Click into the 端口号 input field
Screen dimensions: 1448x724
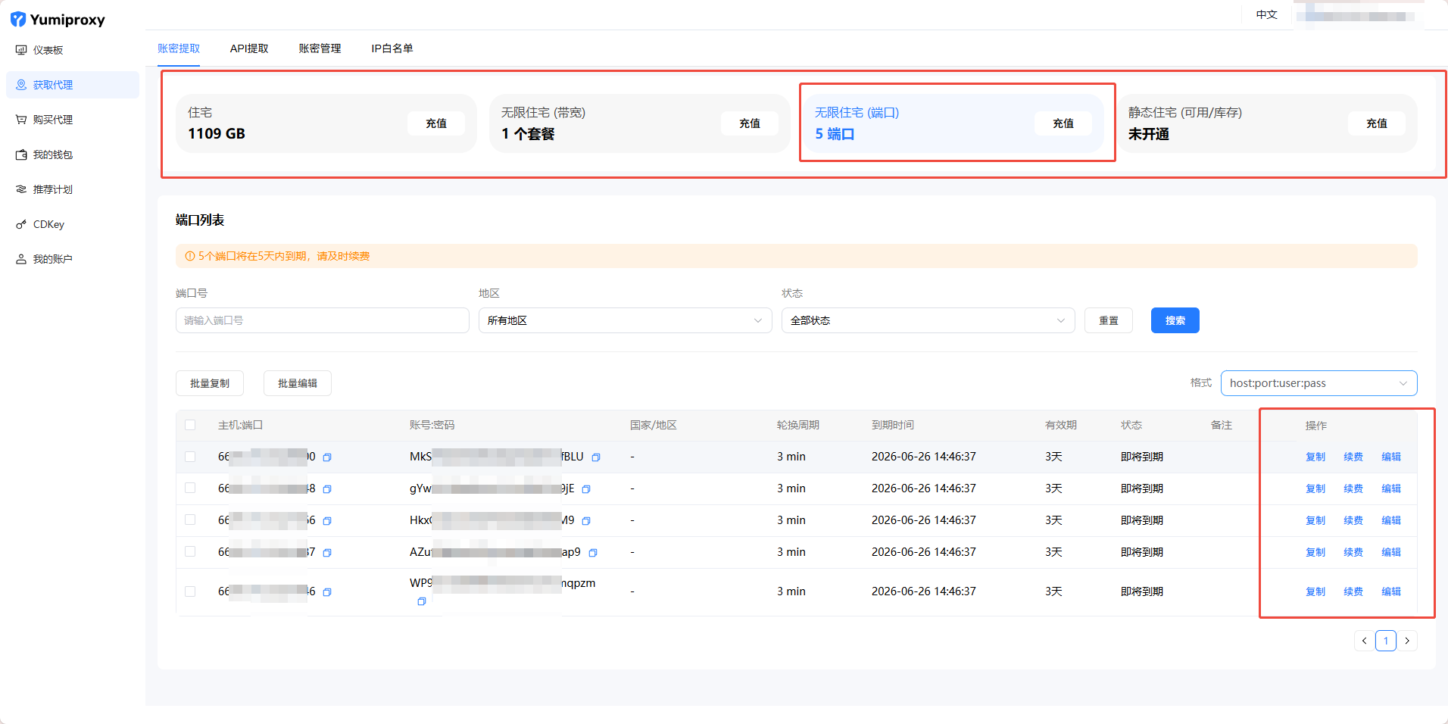tap(323, 320)
